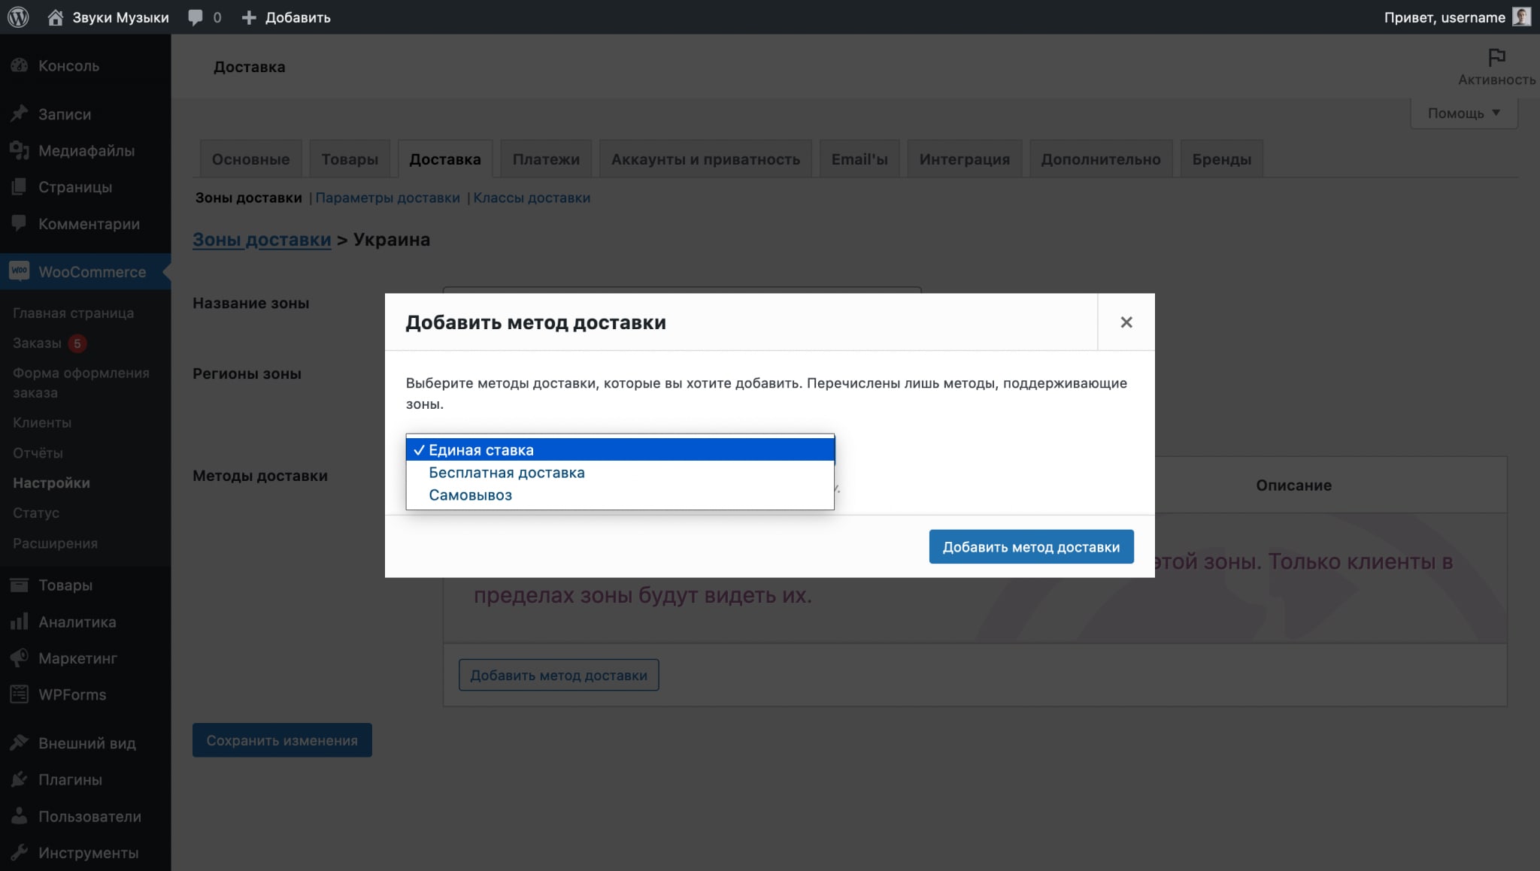Click the Консоль dashboard icon

[20, 65]
